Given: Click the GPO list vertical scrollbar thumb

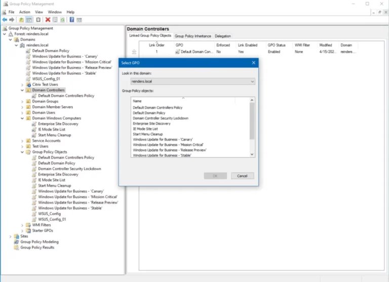Looking at the screenshot, I should [252, 122].
